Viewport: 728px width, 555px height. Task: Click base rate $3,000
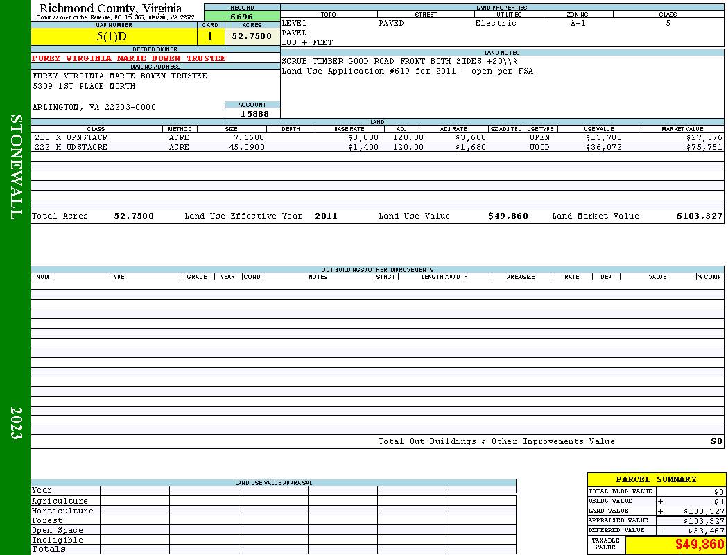[x=363, y=137]
